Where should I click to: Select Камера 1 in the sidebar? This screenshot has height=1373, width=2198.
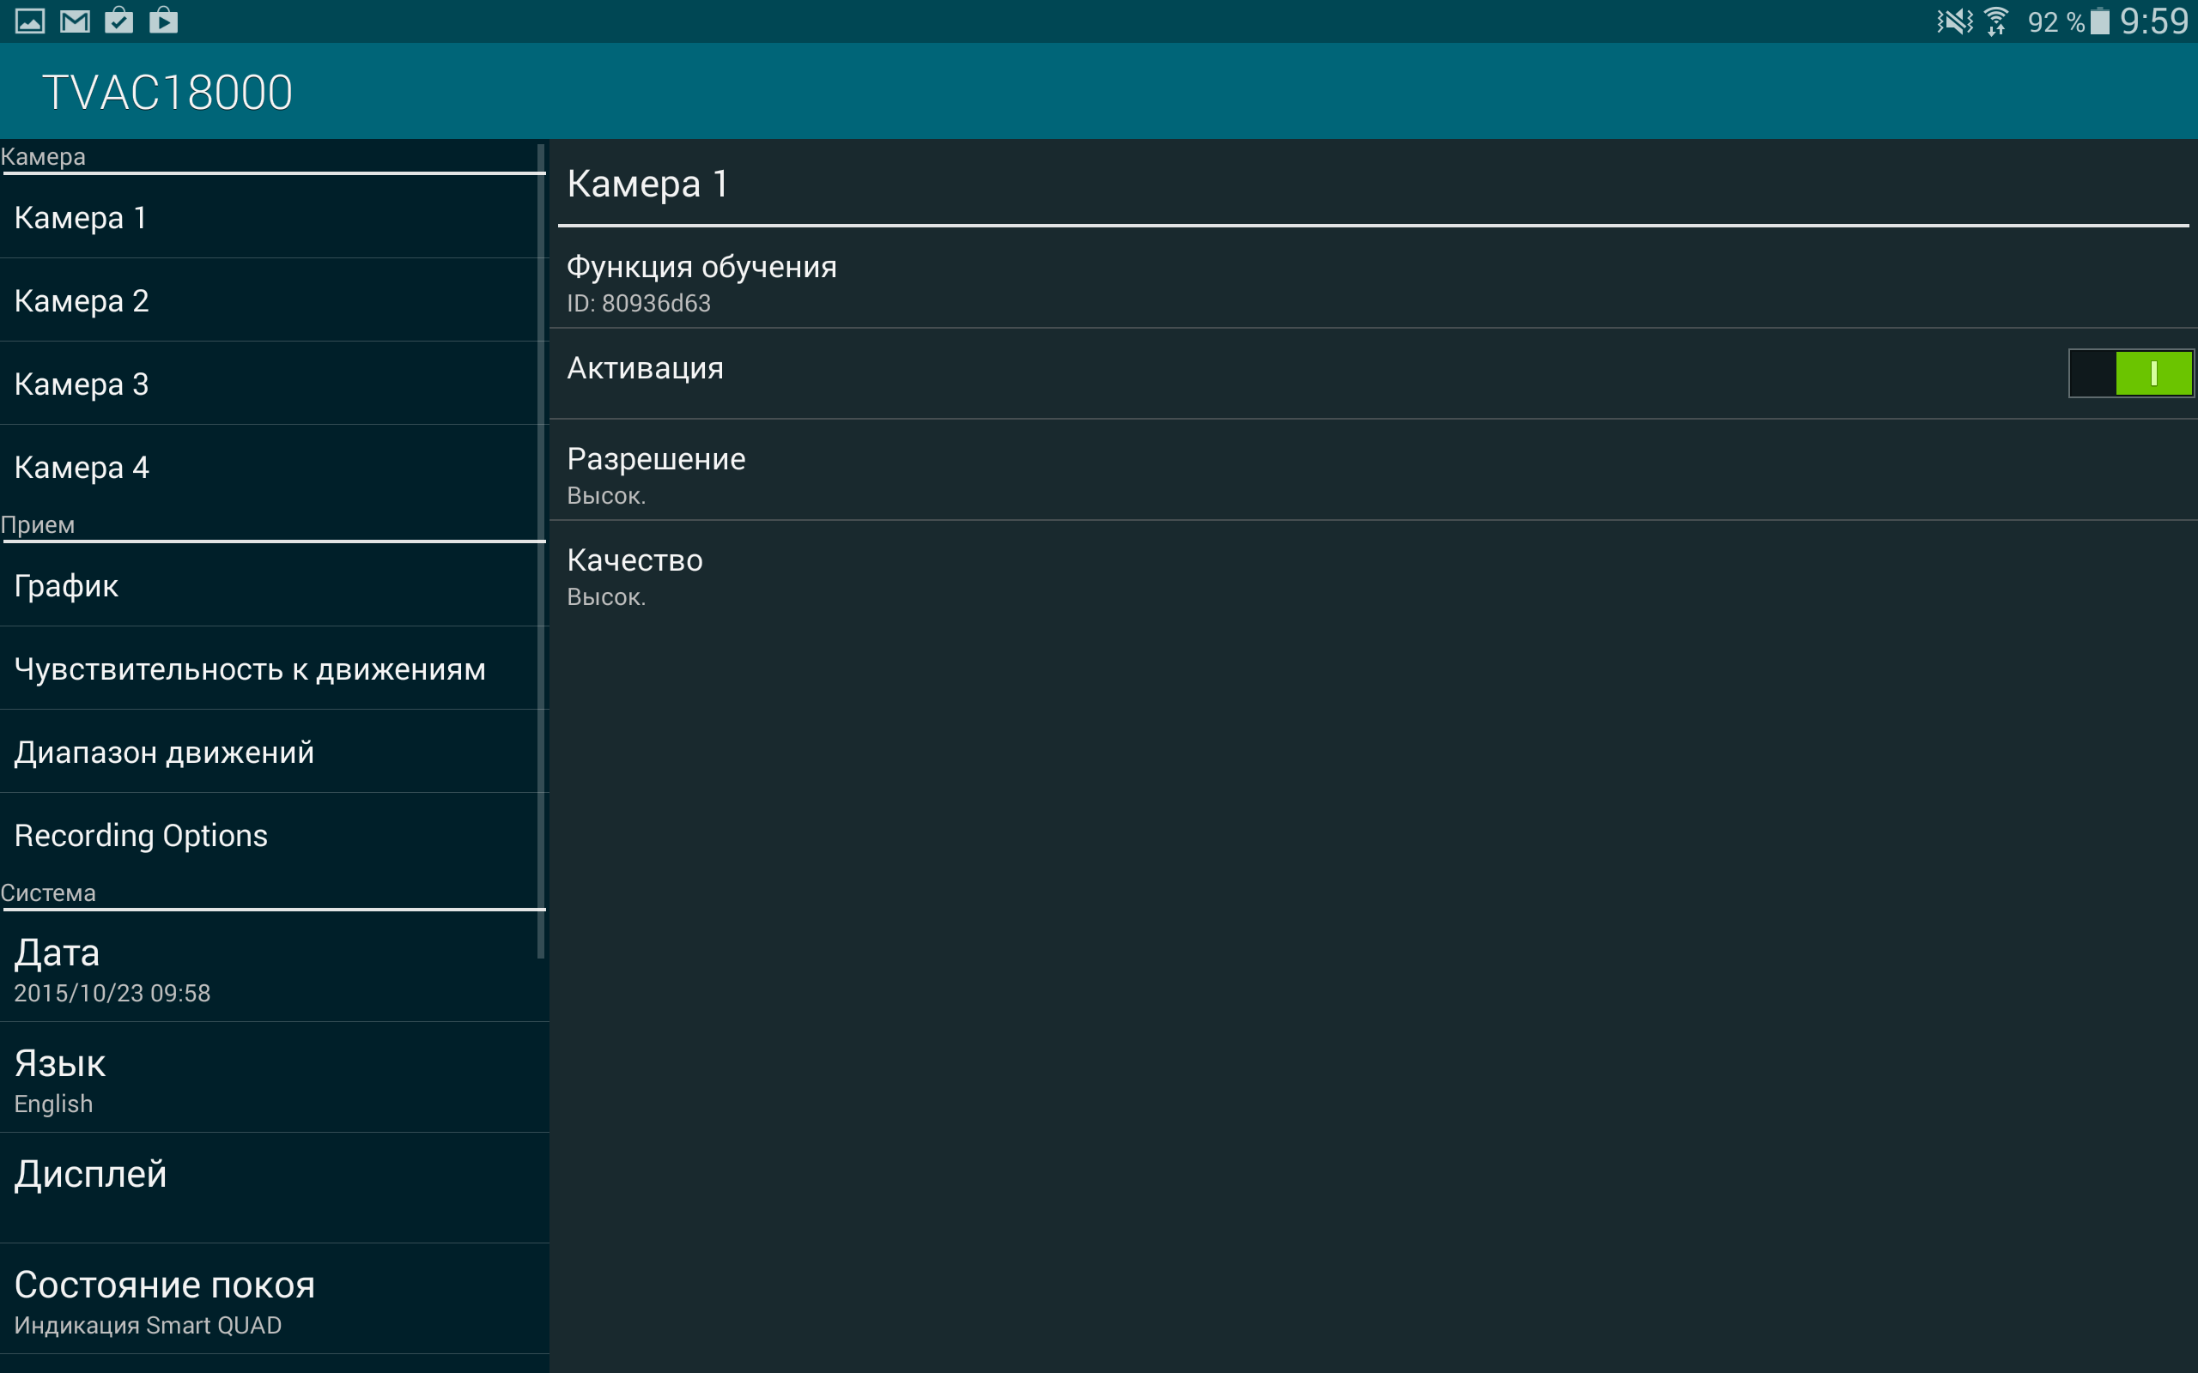273,217
